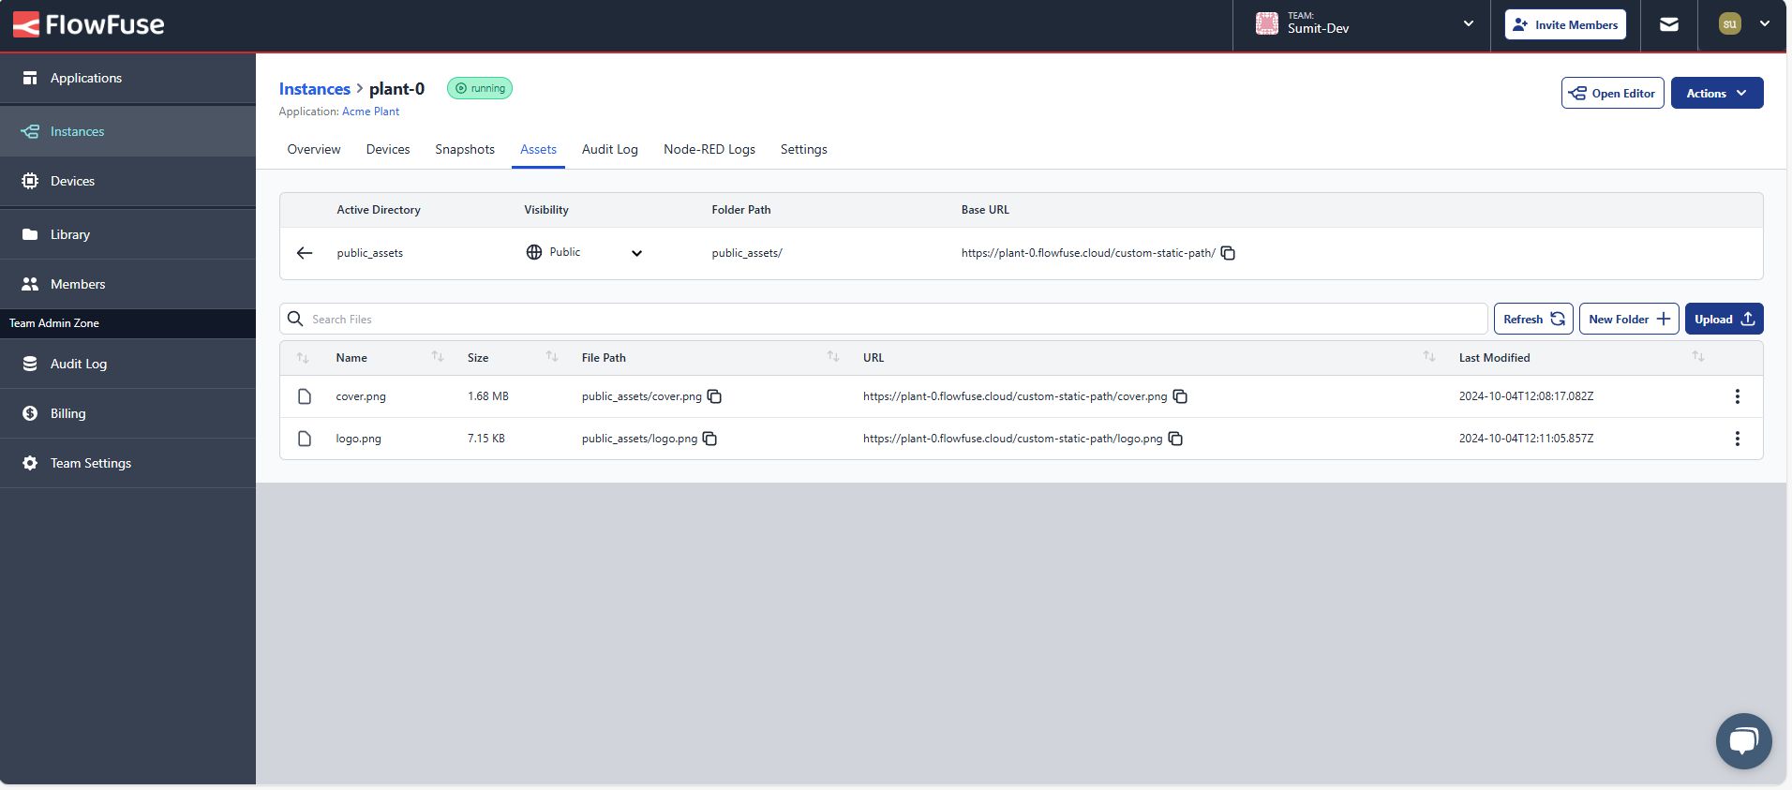Click the base URL text
Screen dimensions: 1792x790
click(1088, 253)
